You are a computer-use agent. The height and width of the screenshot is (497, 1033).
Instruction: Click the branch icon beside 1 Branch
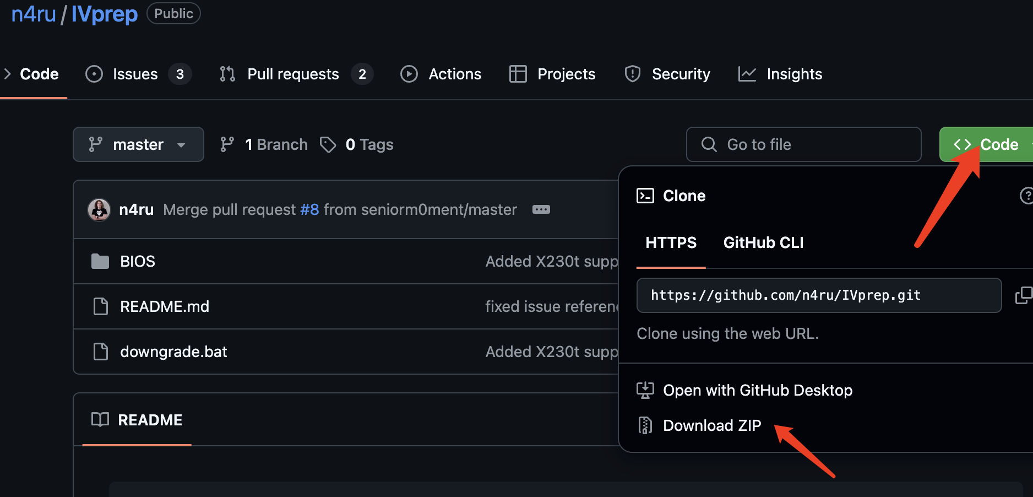point(227,144)
